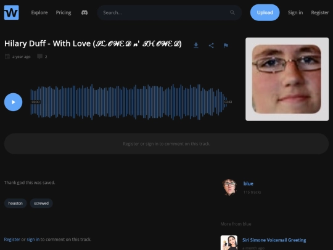
Task: Click the comment count bubble icon
Action: coord(39,57)
